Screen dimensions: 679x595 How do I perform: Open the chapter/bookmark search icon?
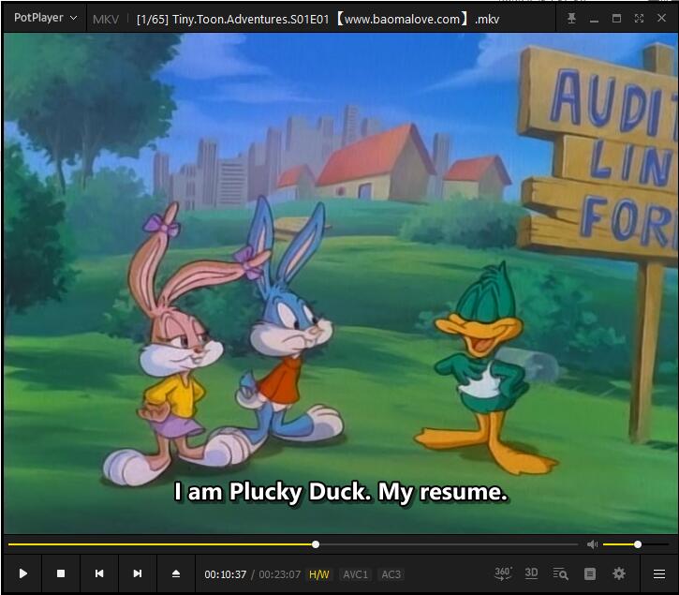(560, 573)
